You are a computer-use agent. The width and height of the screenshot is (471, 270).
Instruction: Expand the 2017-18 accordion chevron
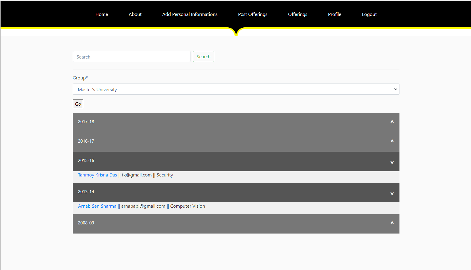pyautogui.click(x=392, y=121)
